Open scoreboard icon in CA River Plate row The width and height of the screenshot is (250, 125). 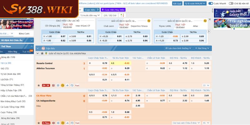pyautogui.click(x=53, y=123)
